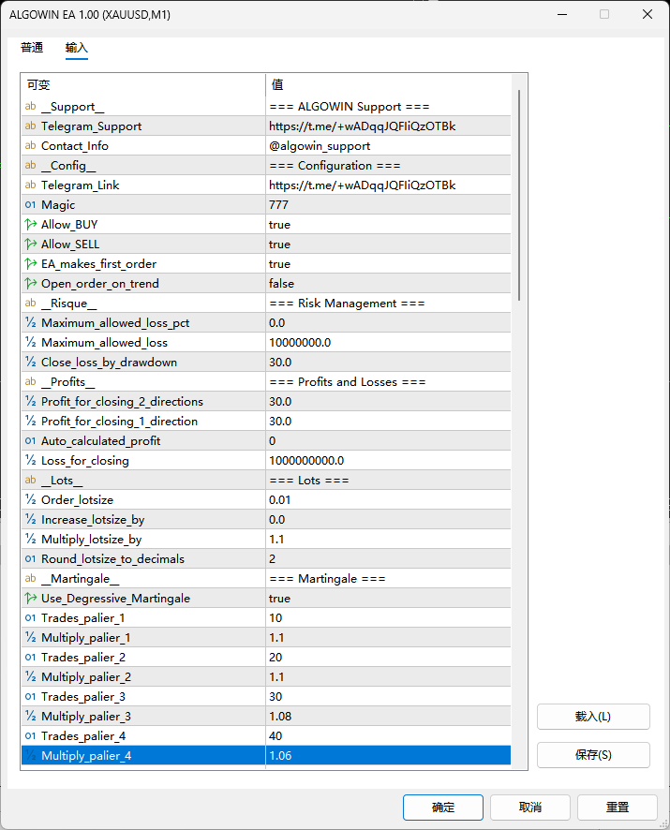Click the string icon beside _Martingale_ row
670x830 pixels.
31,579
